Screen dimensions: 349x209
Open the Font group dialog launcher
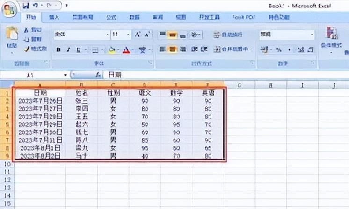click(x=151, y=63)
